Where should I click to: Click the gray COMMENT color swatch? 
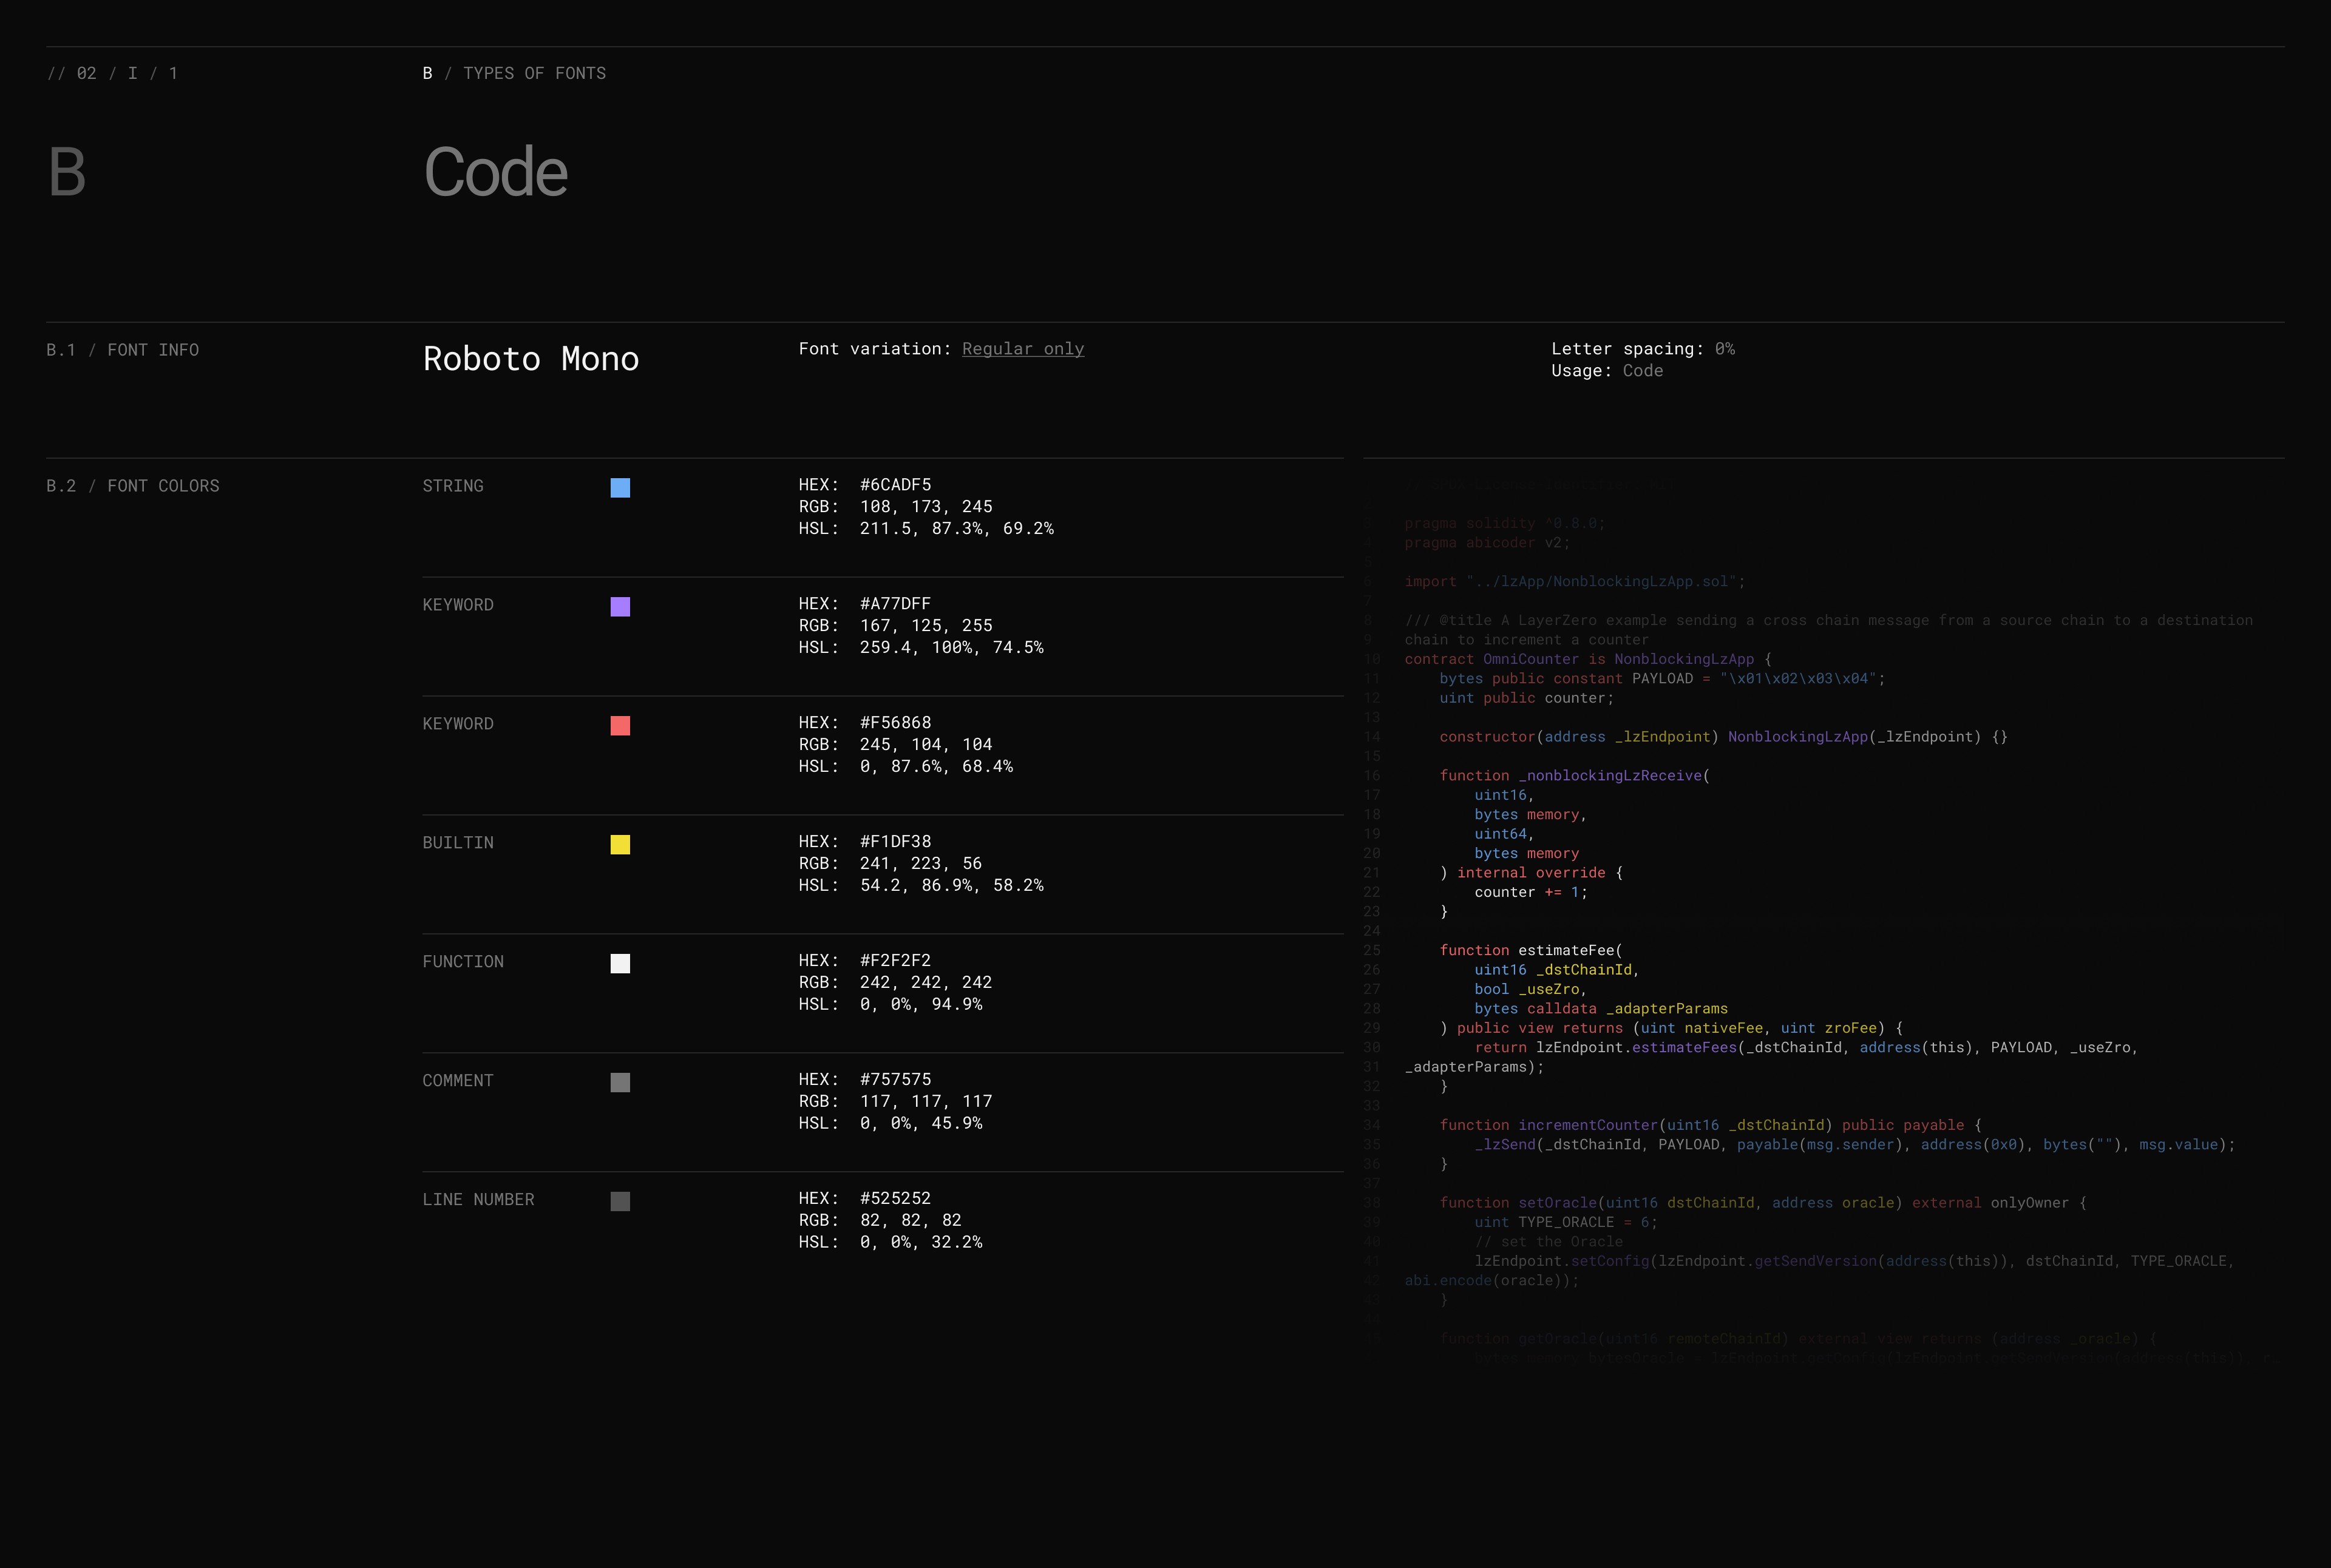coord(620,1083)
